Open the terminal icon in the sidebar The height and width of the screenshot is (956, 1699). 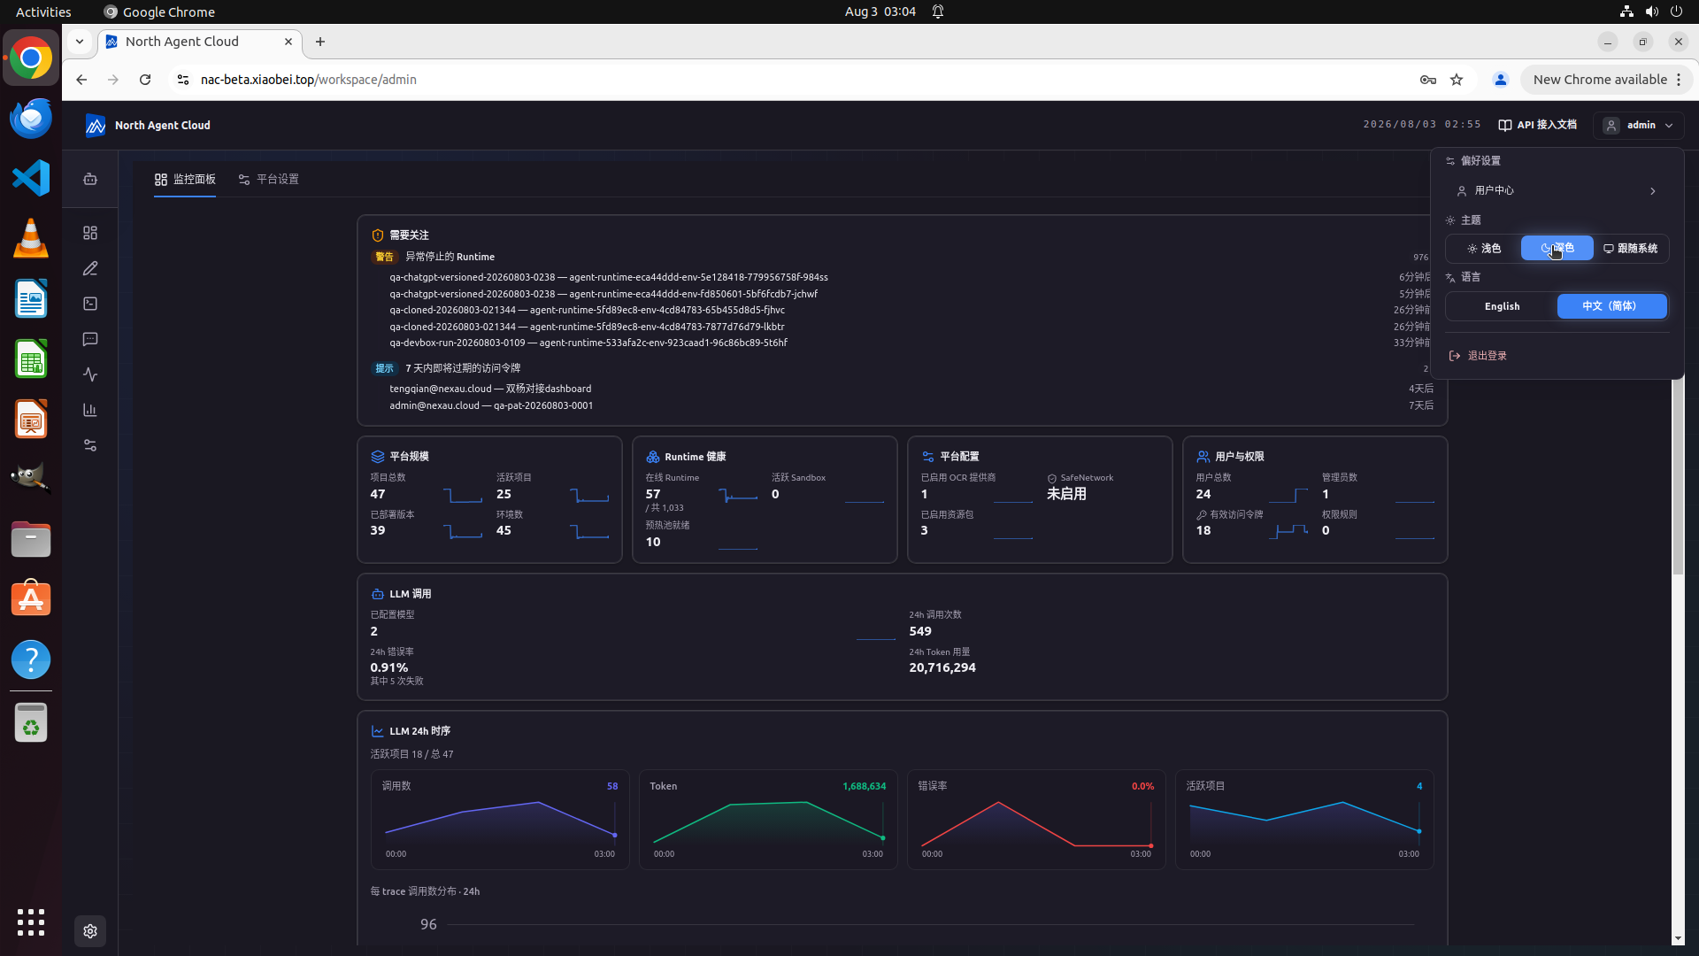tap(90, 304)
